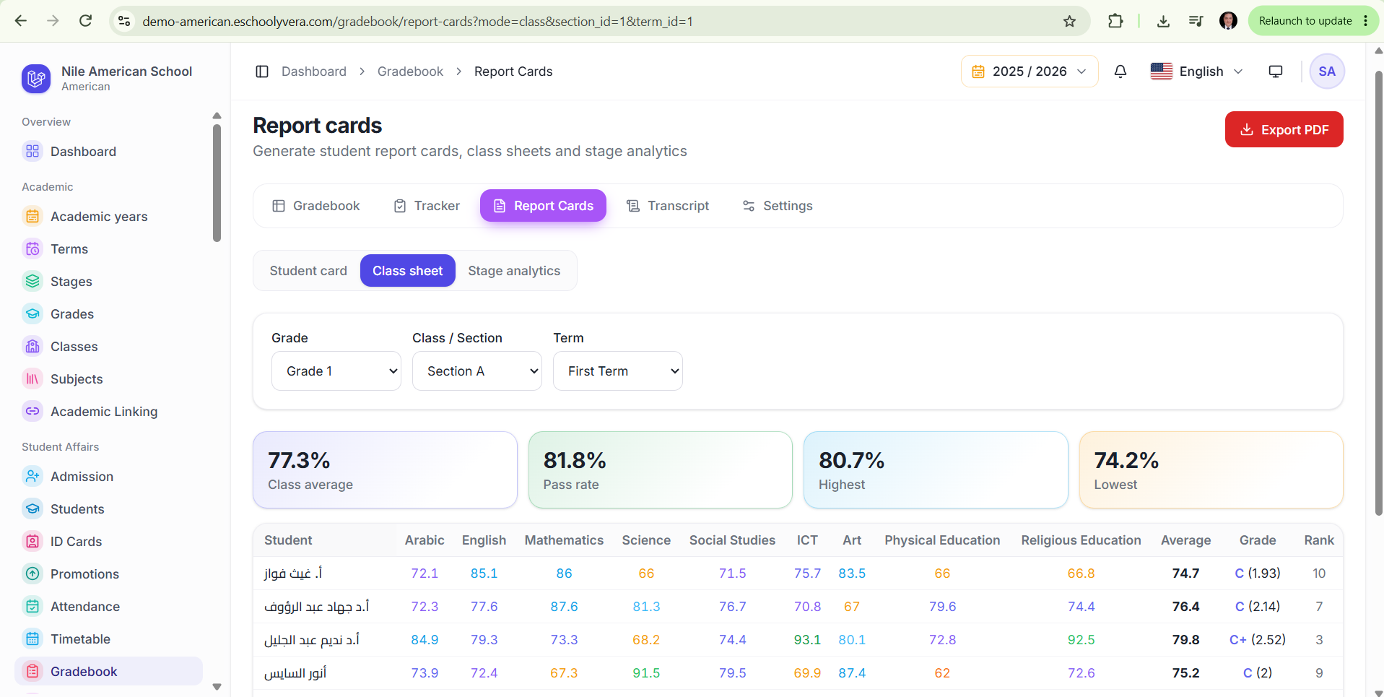Click the Average column header
The image size is (1384, 697).
point(1185,540)
